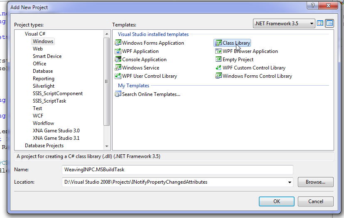Switch templates to small icons view
The width and height of the screenshot is (344, 218).
[x=329, y=23]
